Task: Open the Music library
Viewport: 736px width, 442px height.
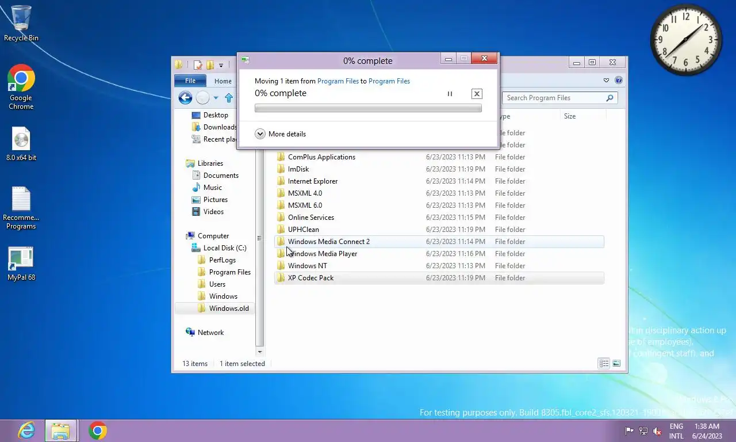Action: [x=206, y=188]
